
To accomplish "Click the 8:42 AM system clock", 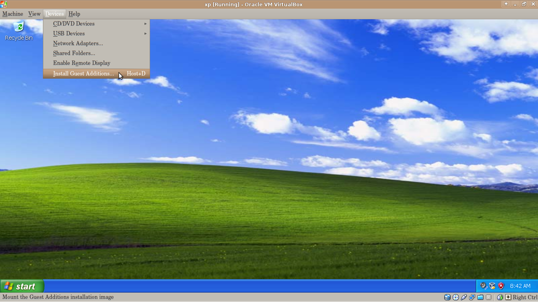I will click(520, 286).
